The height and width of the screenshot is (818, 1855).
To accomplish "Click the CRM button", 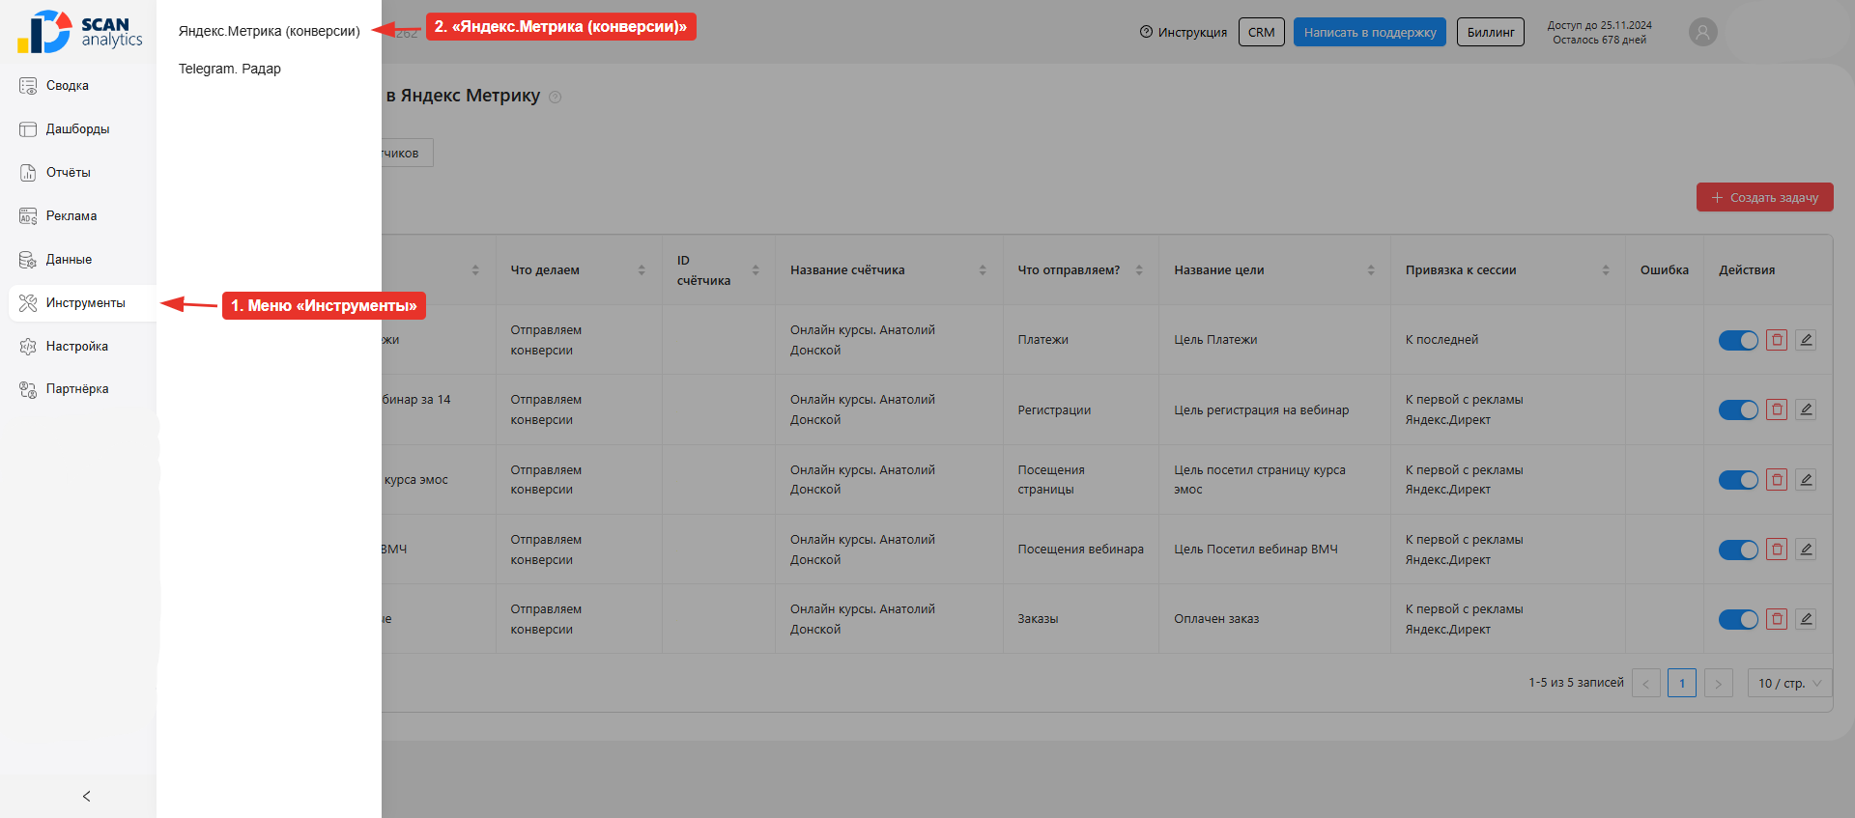I will tap(1262, 32).
